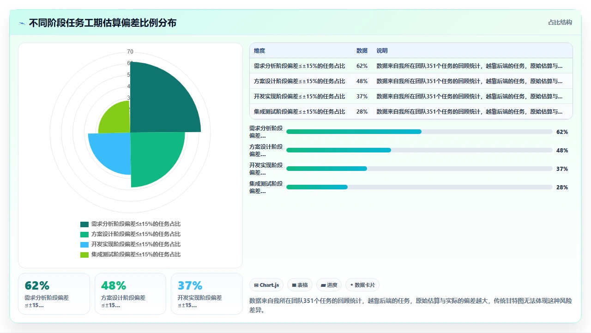
Task: Click the 说明 column header
Action: pyautogui.click(x=382, y=51)
